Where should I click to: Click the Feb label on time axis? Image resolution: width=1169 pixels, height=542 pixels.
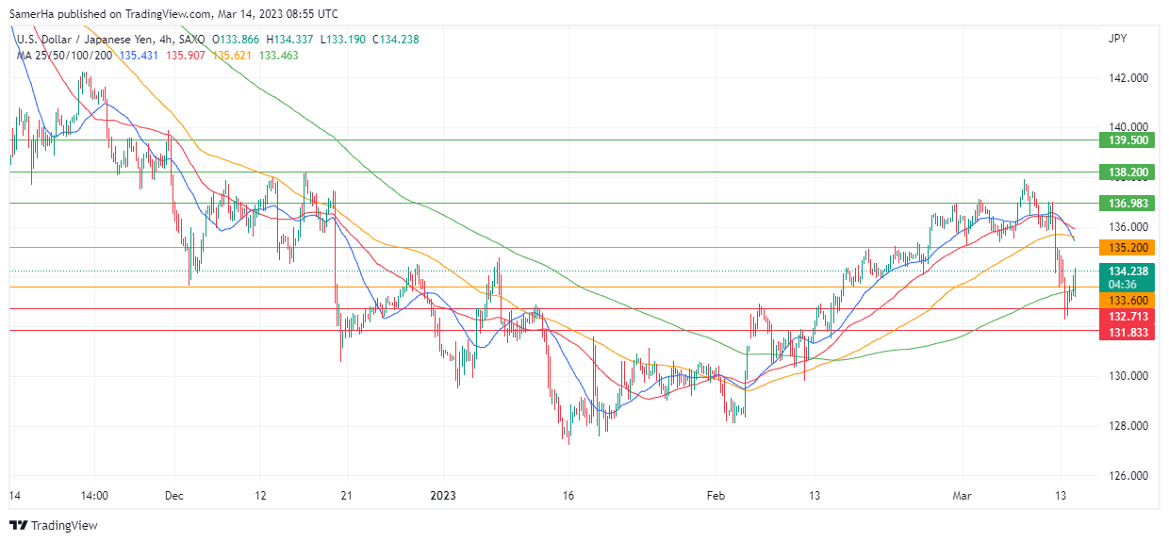716,495
